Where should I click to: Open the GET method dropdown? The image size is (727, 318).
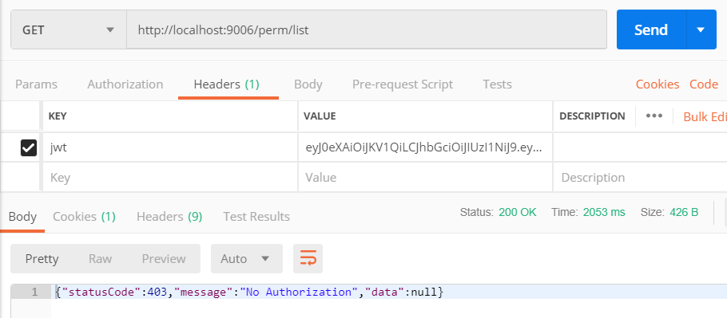(69, 30)
